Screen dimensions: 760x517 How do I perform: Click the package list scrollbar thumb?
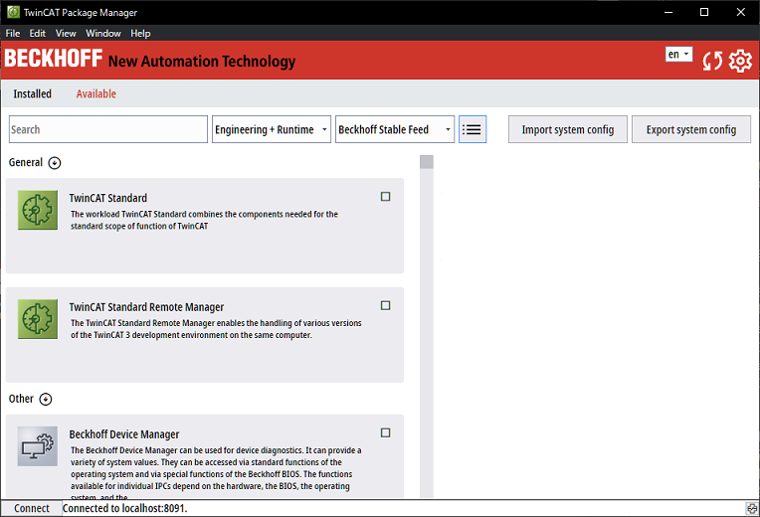click(x=427, y=162)
